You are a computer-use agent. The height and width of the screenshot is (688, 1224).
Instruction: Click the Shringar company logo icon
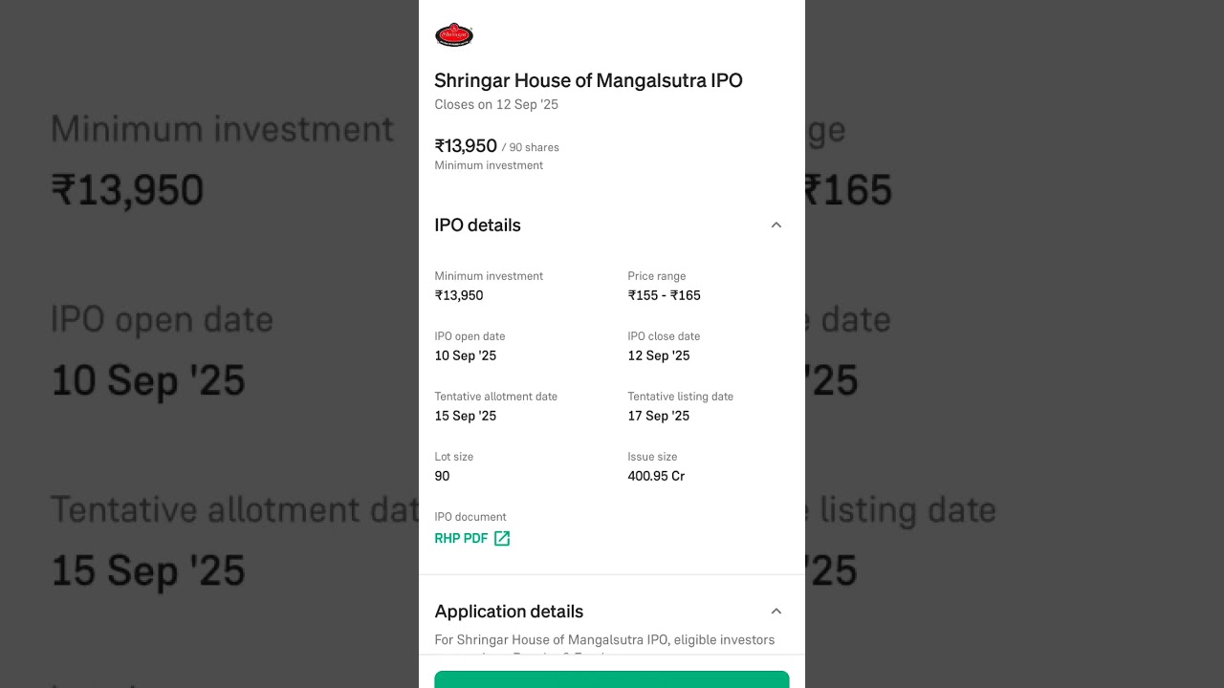[454, 35]
